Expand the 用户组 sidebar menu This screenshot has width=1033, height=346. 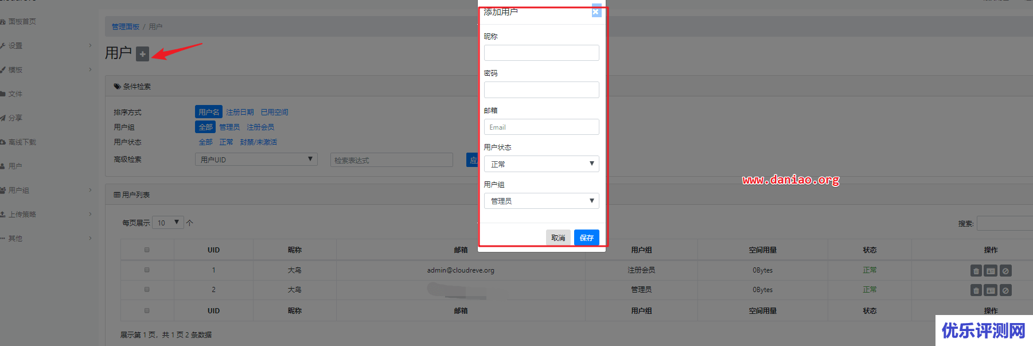tap(46, 191)
